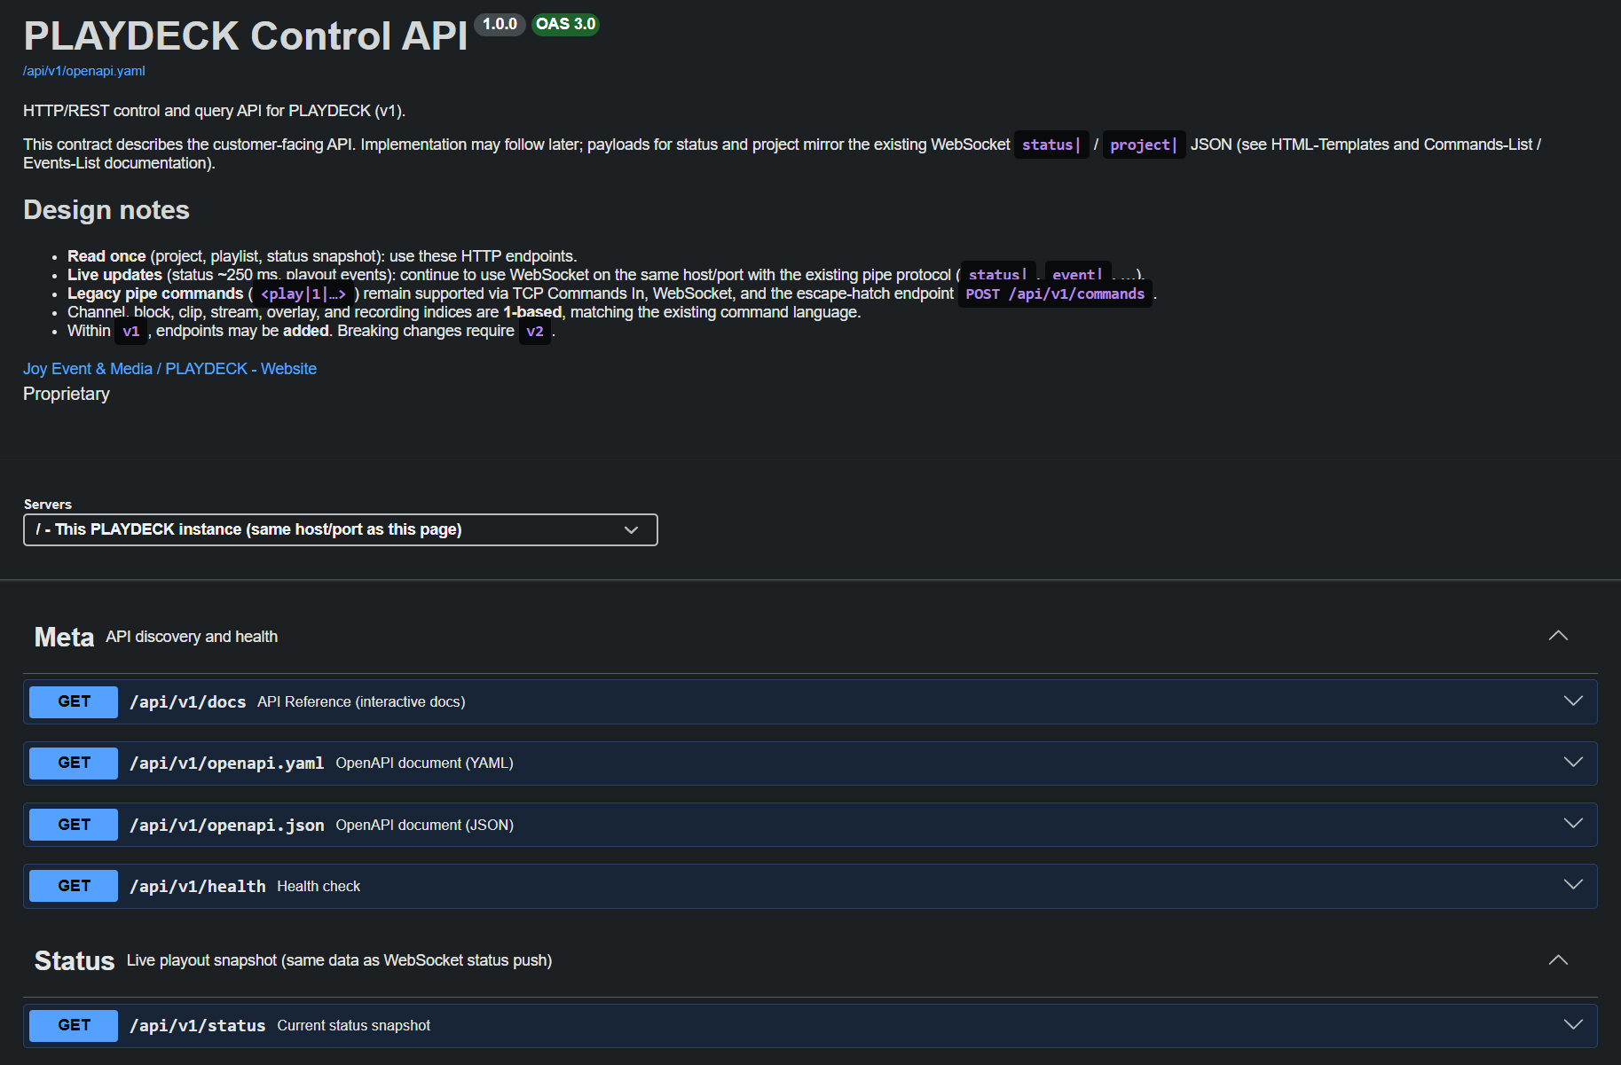Click the v2 code snippet

point(535,332)
